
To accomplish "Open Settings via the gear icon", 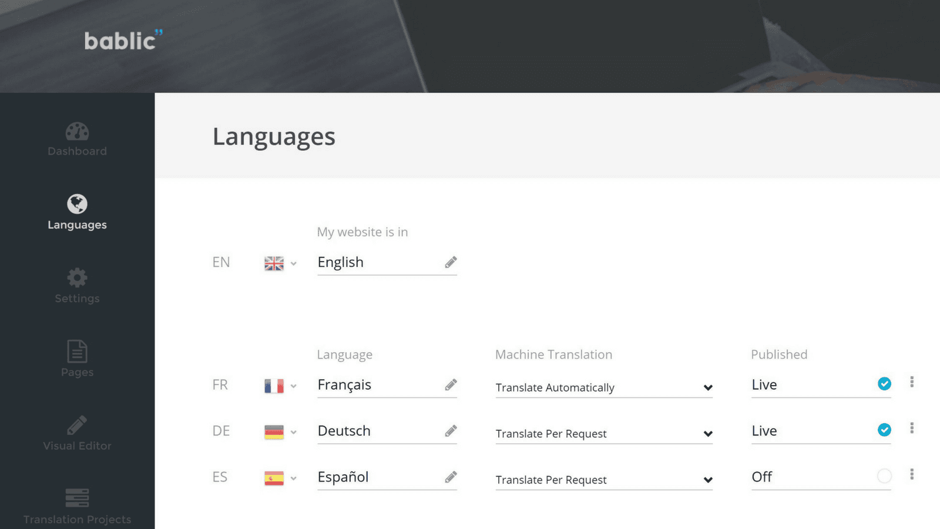I will click(77, 276).
